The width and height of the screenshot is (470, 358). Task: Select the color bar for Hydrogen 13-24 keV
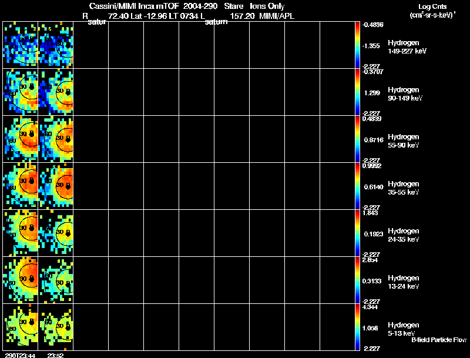coord(357,280)
